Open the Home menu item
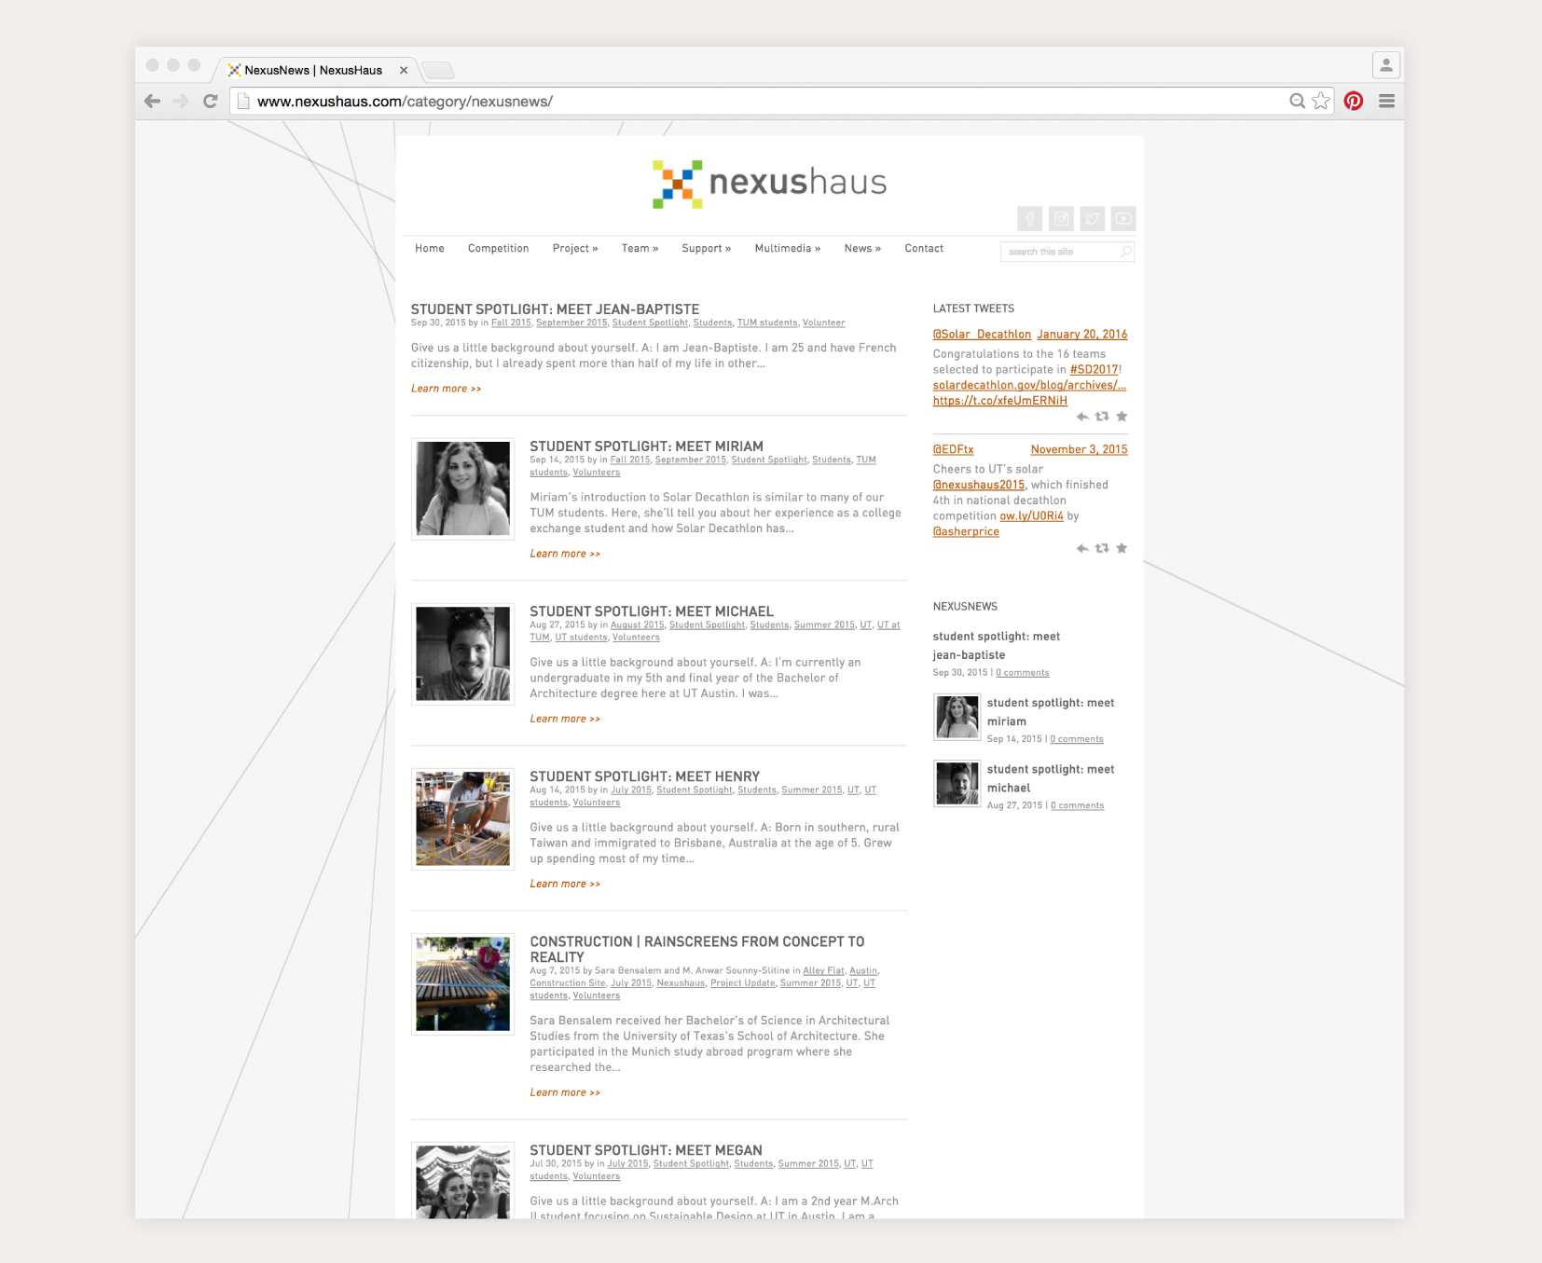 [430, 249]
